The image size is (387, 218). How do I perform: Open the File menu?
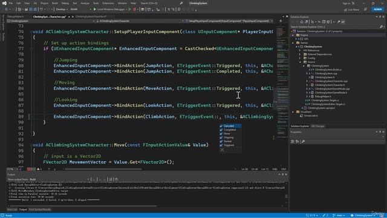(11, 3)
